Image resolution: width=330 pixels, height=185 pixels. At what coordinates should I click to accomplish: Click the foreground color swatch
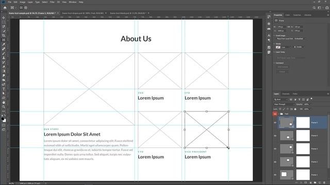pyautogui.click(x=3, y=119)
